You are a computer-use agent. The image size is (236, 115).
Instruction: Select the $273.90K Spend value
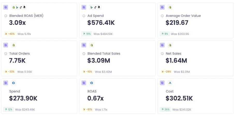click(x=23, y=98)
